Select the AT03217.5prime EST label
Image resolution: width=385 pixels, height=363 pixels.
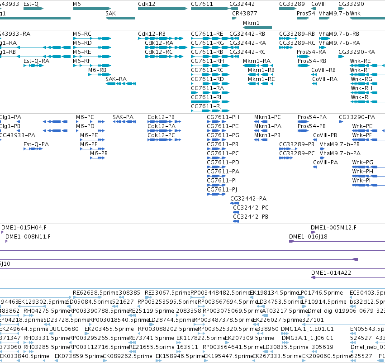tap(285, 311)
